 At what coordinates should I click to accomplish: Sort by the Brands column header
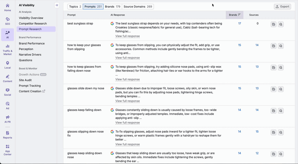click(x=234, y=15)
